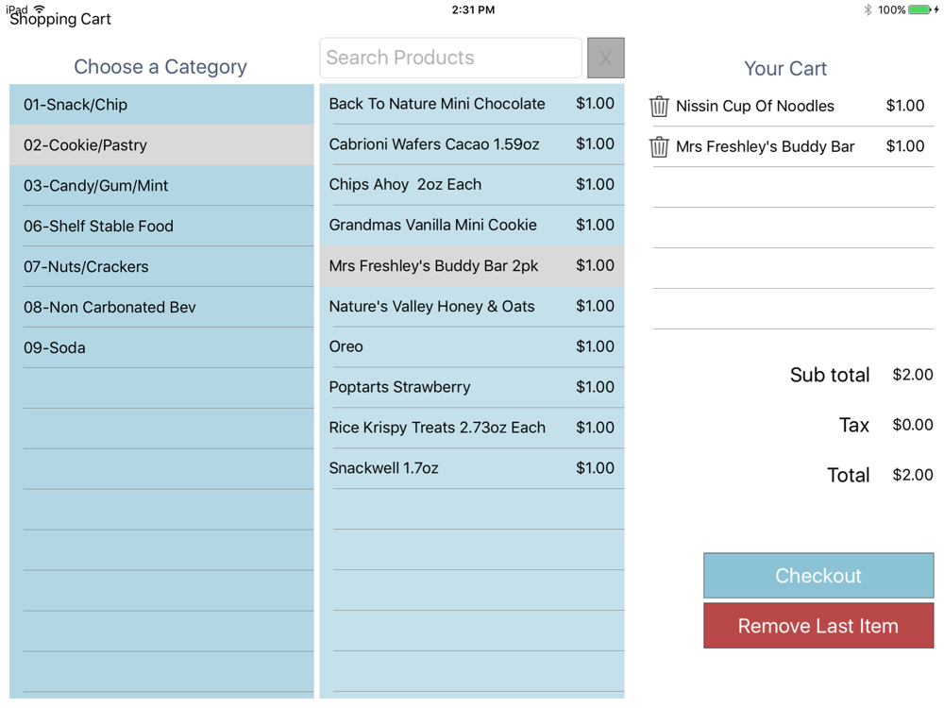Image resolution: width=944 pixels, height=708 pixels.
Task: Add Poptarts Strawberry to the cart
Action: [x=471, y=387]
